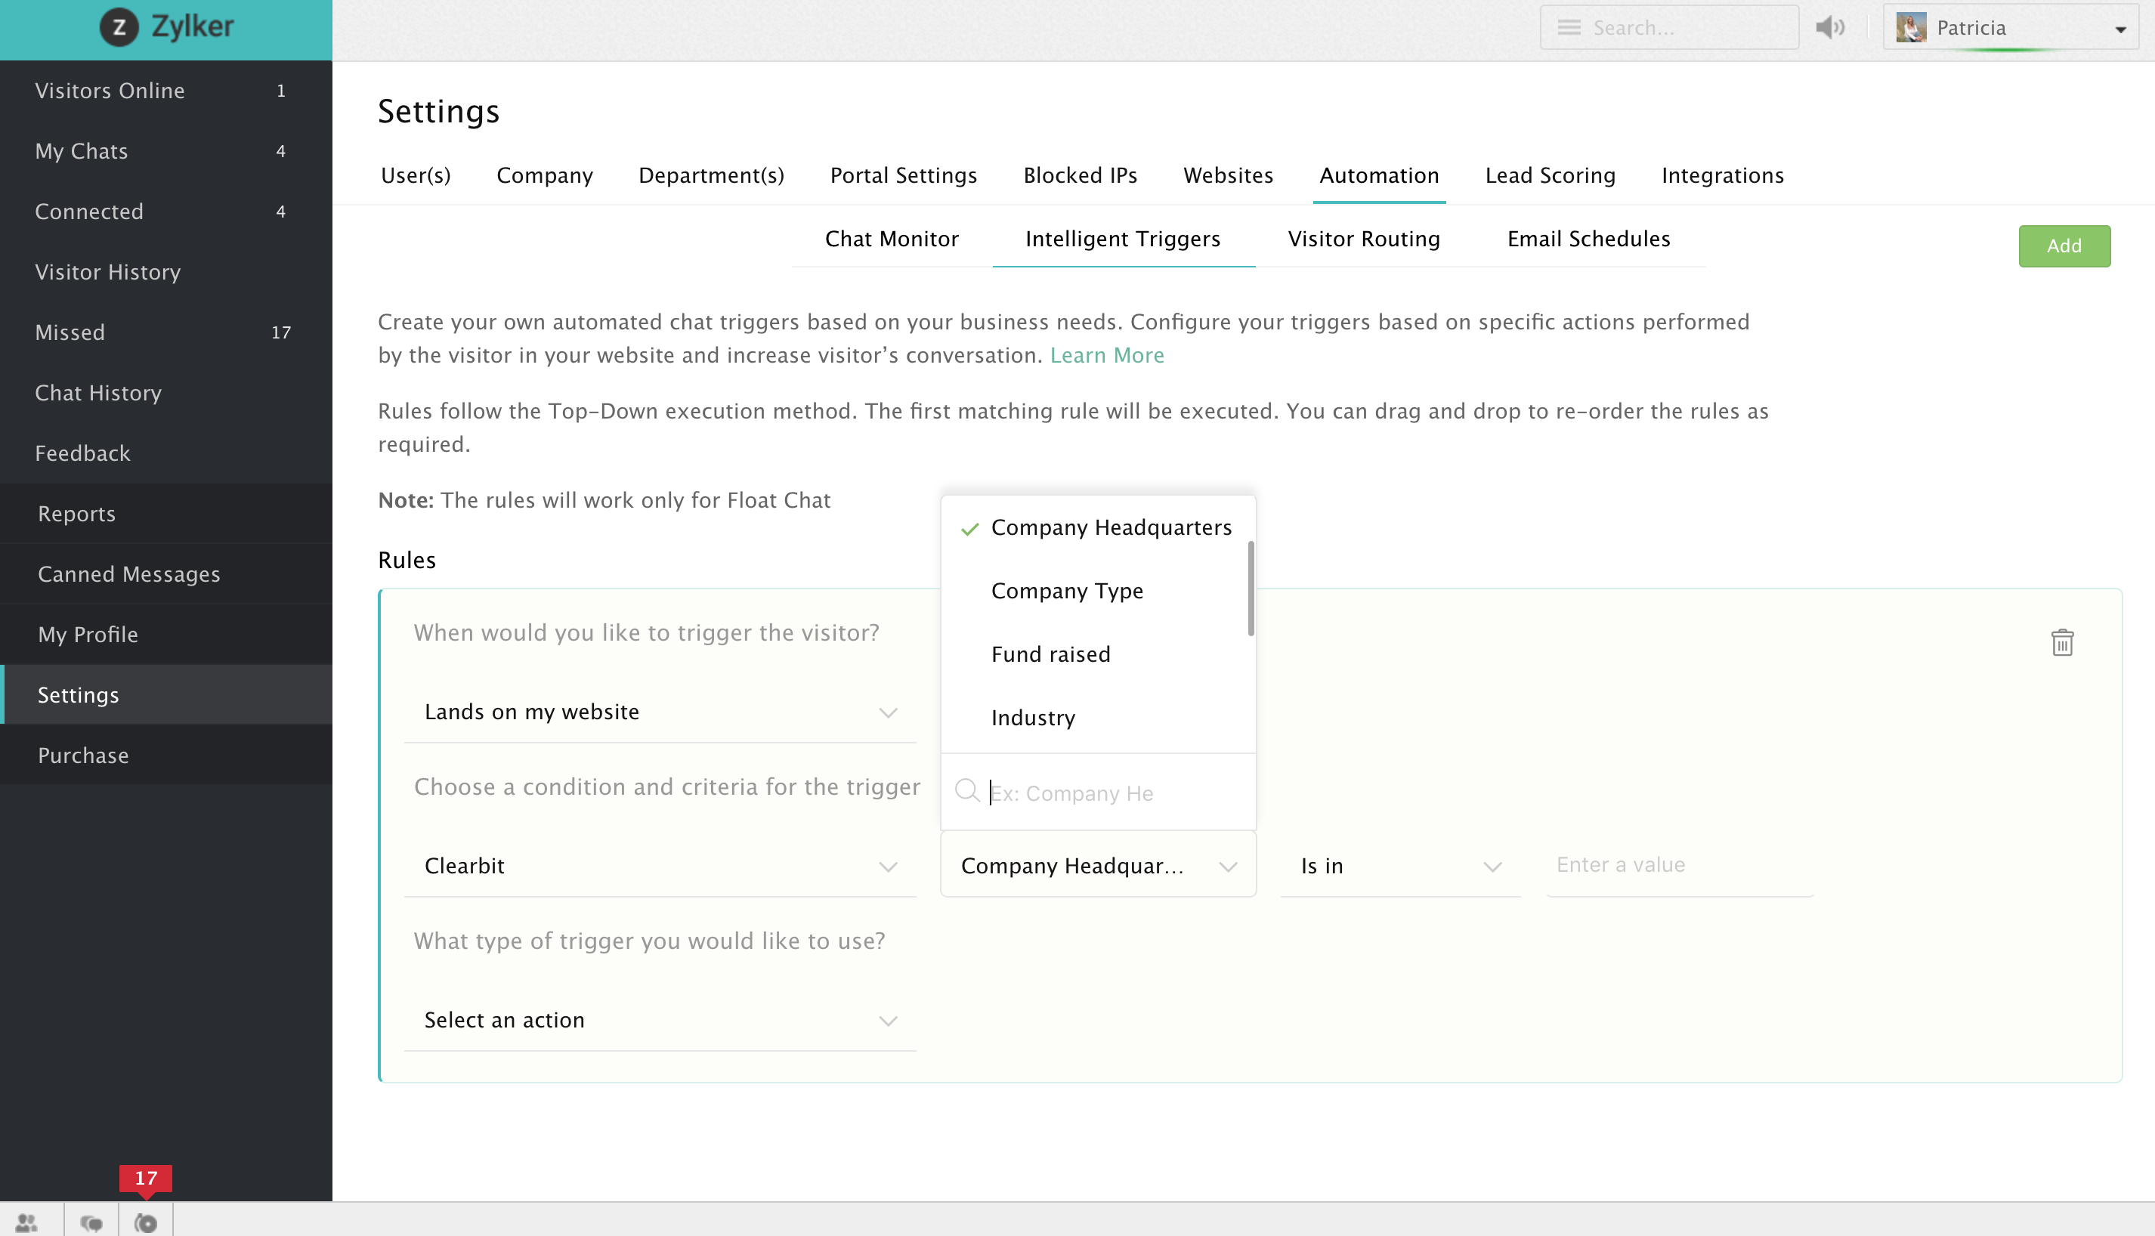This screenshot has width=2155, height=1236.
Task: Expand the Lands on my website dropdown
Action: (660, 712)
